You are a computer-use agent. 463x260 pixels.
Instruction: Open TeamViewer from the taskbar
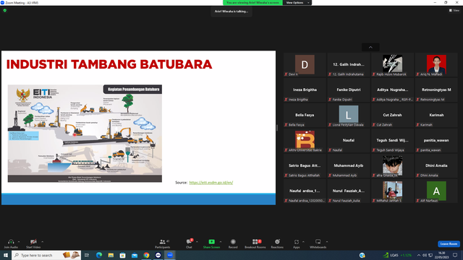click(158, 255)
